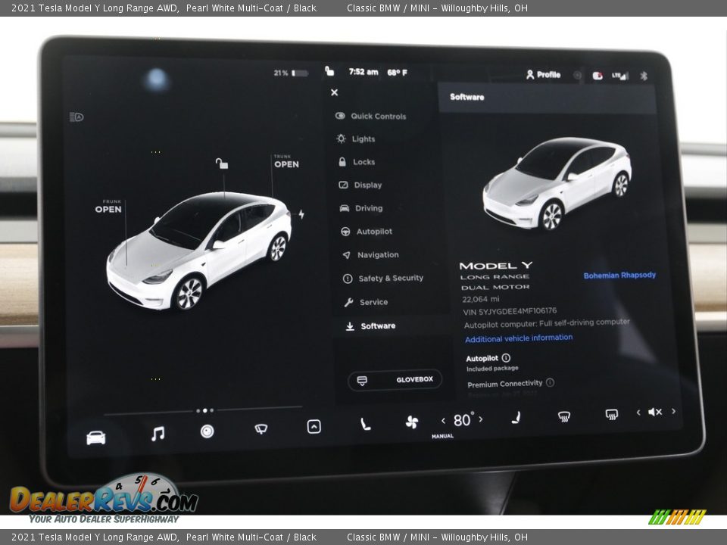Open the Profile button
The height and width of the screenshot is (545, 727).
coord(544,75)
